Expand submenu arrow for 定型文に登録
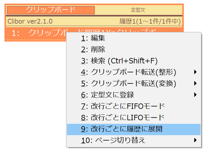 tap(195, 95)
